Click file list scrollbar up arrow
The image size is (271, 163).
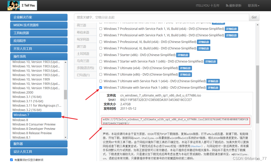point(257,25)
